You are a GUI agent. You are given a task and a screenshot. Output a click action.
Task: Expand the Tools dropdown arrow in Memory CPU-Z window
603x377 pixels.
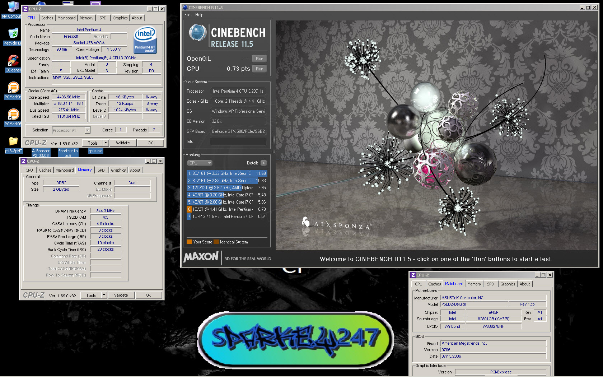[x=104, y=295]
